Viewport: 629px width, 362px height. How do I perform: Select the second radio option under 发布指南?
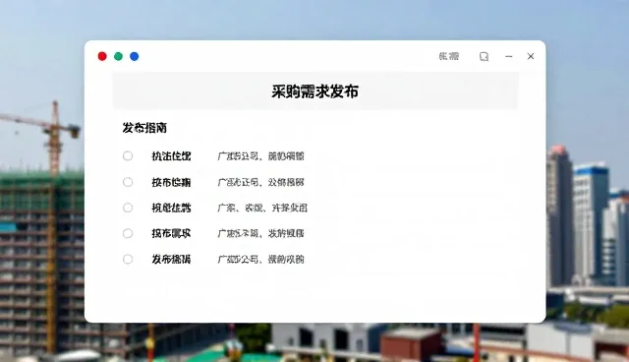[x=128, y=182]
